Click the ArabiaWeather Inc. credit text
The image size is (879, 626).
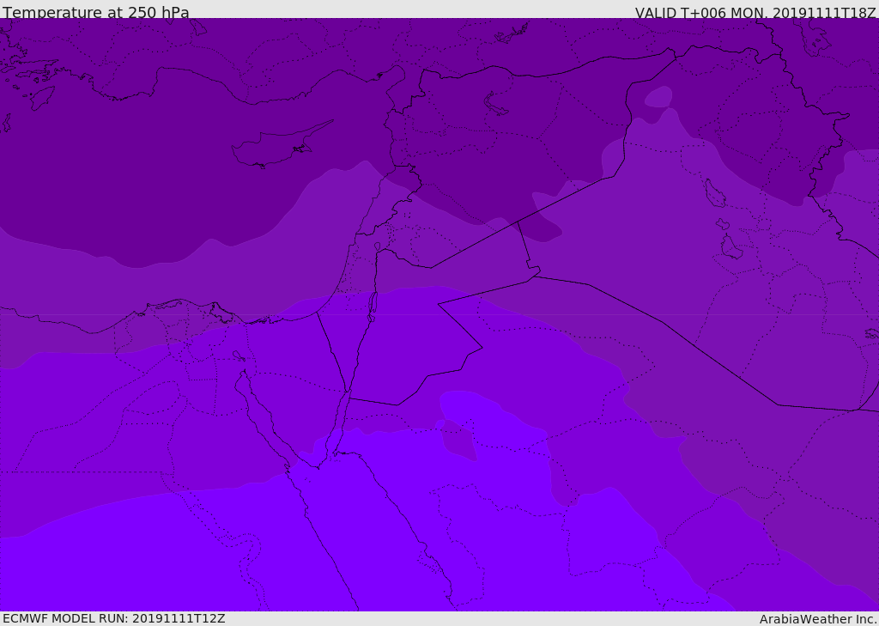818,618
